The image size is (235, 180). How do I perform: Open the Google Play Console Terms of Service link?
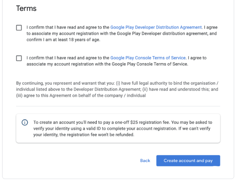click(x=148, y=58)
